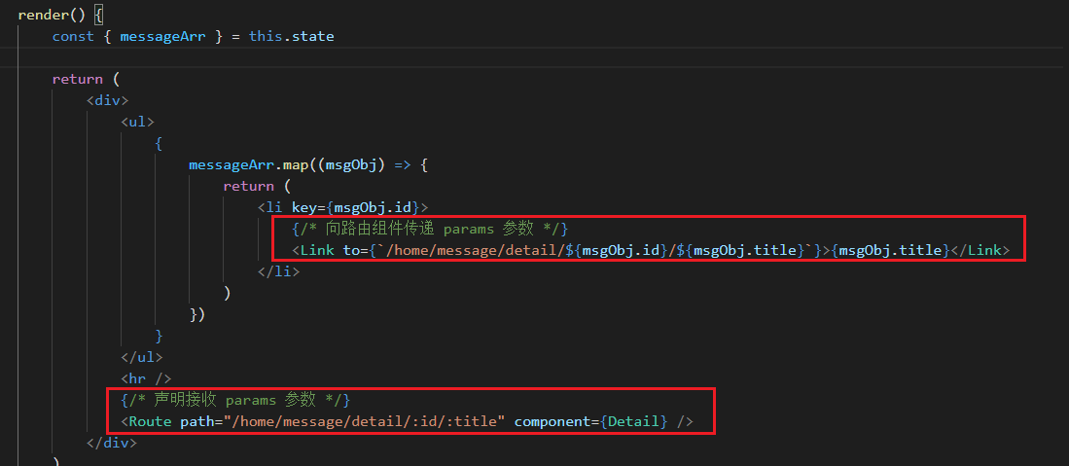Viewport: 1069px width, 466px height.
Task: Click the '<li key={msgObj.id}>' line
Action: click(x=342, y=206)
